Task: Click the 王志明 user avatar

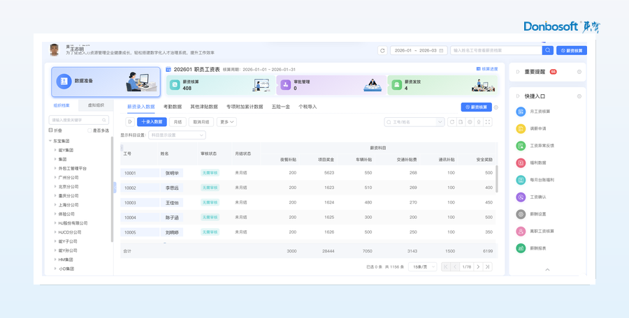Action: [x=54, y=50]
